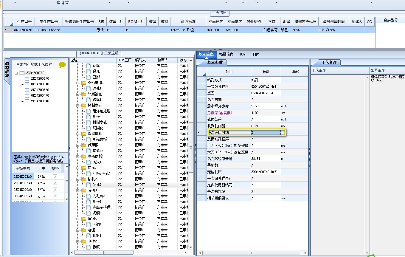
Task: Collapse the 陶瓷磨板 folder node
Action: [78, 134]
